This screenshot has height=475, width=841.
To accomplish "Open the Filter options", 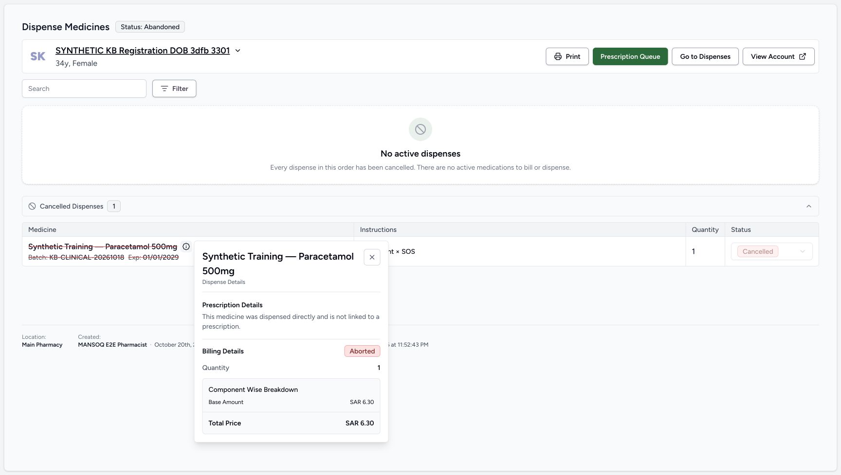I will pos(174,88).
